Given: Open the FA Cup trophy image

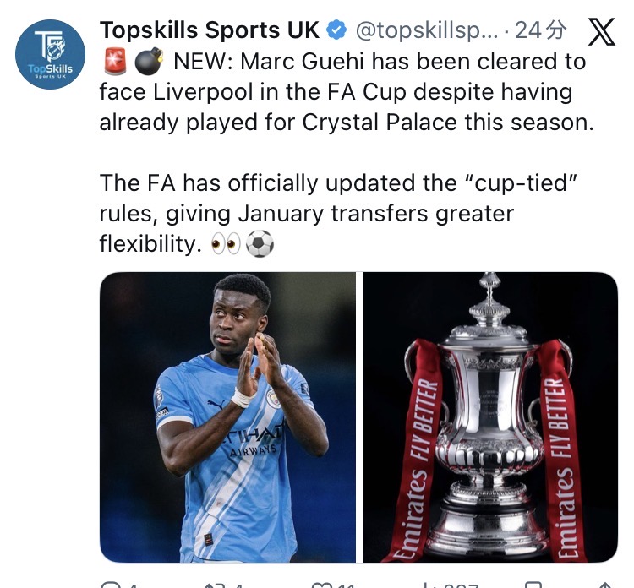Looking at the screenshot, I should click(490, 417).
